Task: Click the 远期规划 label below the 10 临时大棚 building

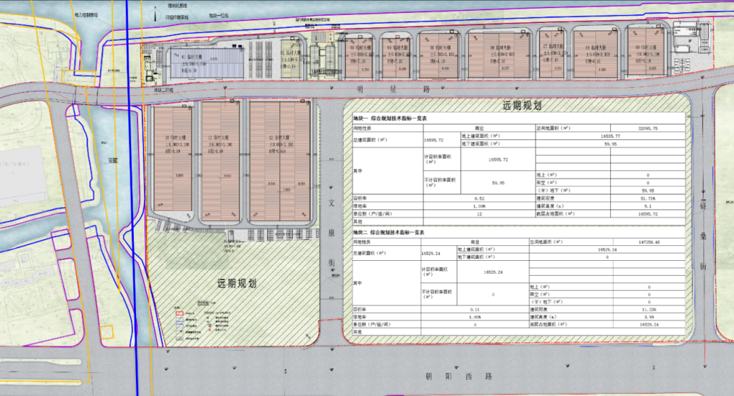Action: point(237,283)
